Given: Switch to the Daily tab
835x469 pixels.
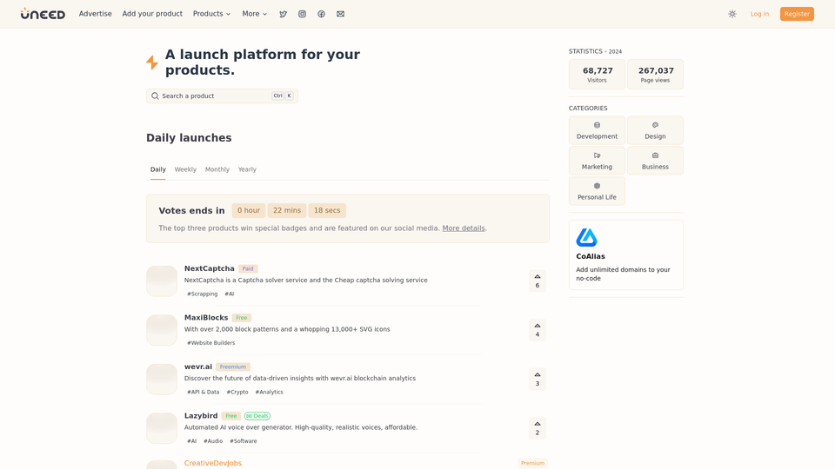Looking at the screenshot, I should pos(157,169).
